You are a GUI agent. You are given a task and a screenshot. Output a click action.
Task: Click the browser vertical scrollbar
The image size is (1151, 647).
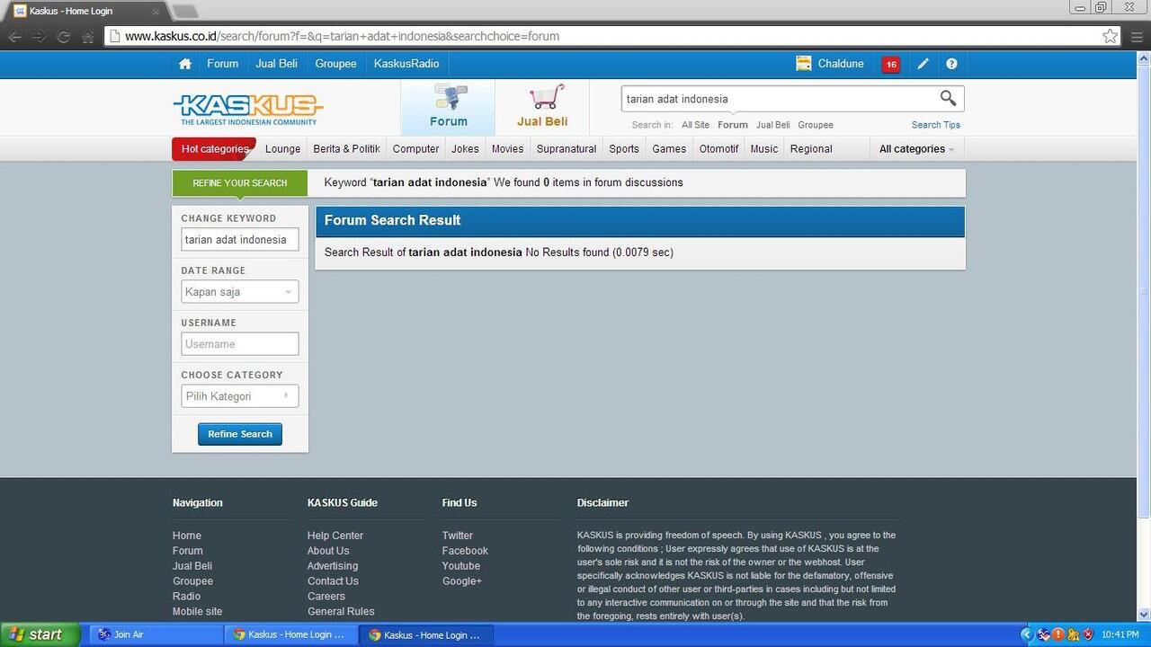click(x=1144, y=292)
